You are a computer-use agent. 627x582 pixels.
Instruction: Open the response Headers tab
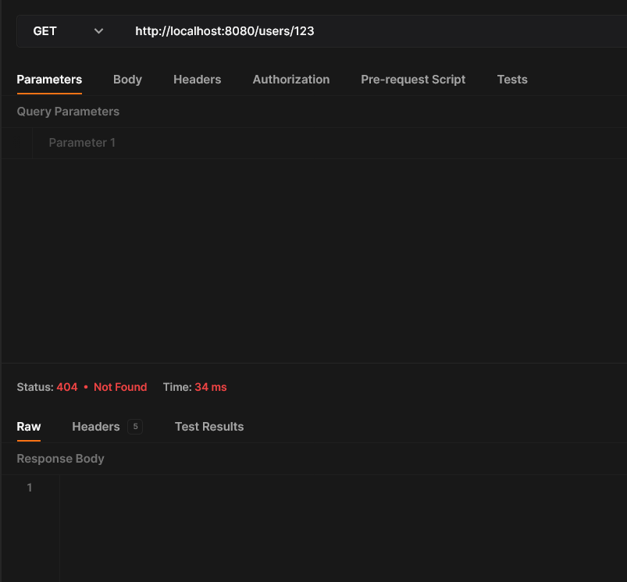(x=95, y=427)
